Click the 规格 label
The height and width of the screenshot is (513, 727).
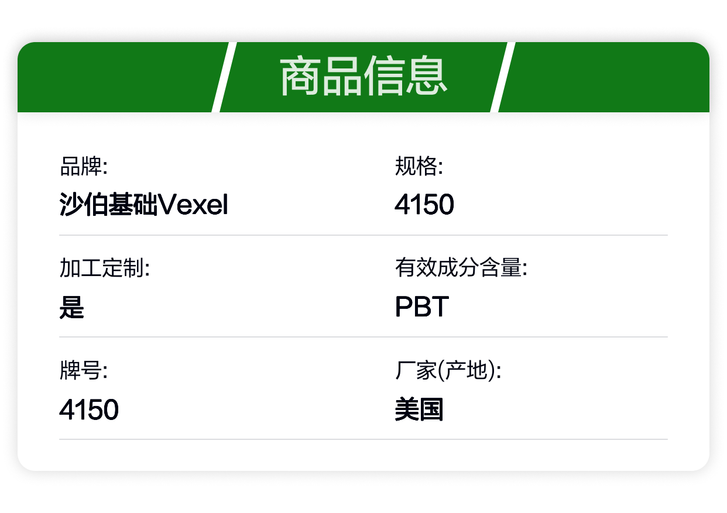click(x=419, y=167)
